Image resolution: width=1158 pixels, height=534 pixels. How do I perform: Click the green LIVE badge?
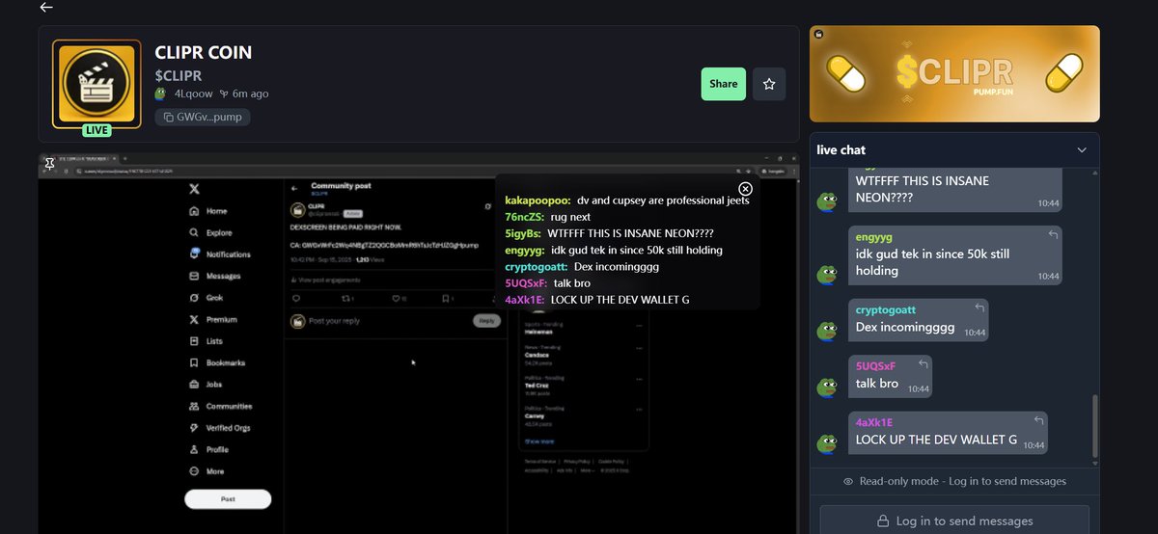(x=96, y=130)
